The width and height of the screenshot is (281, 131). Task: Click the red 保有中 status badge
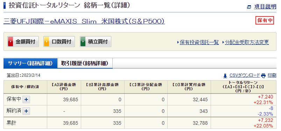(x=265, y=20)
